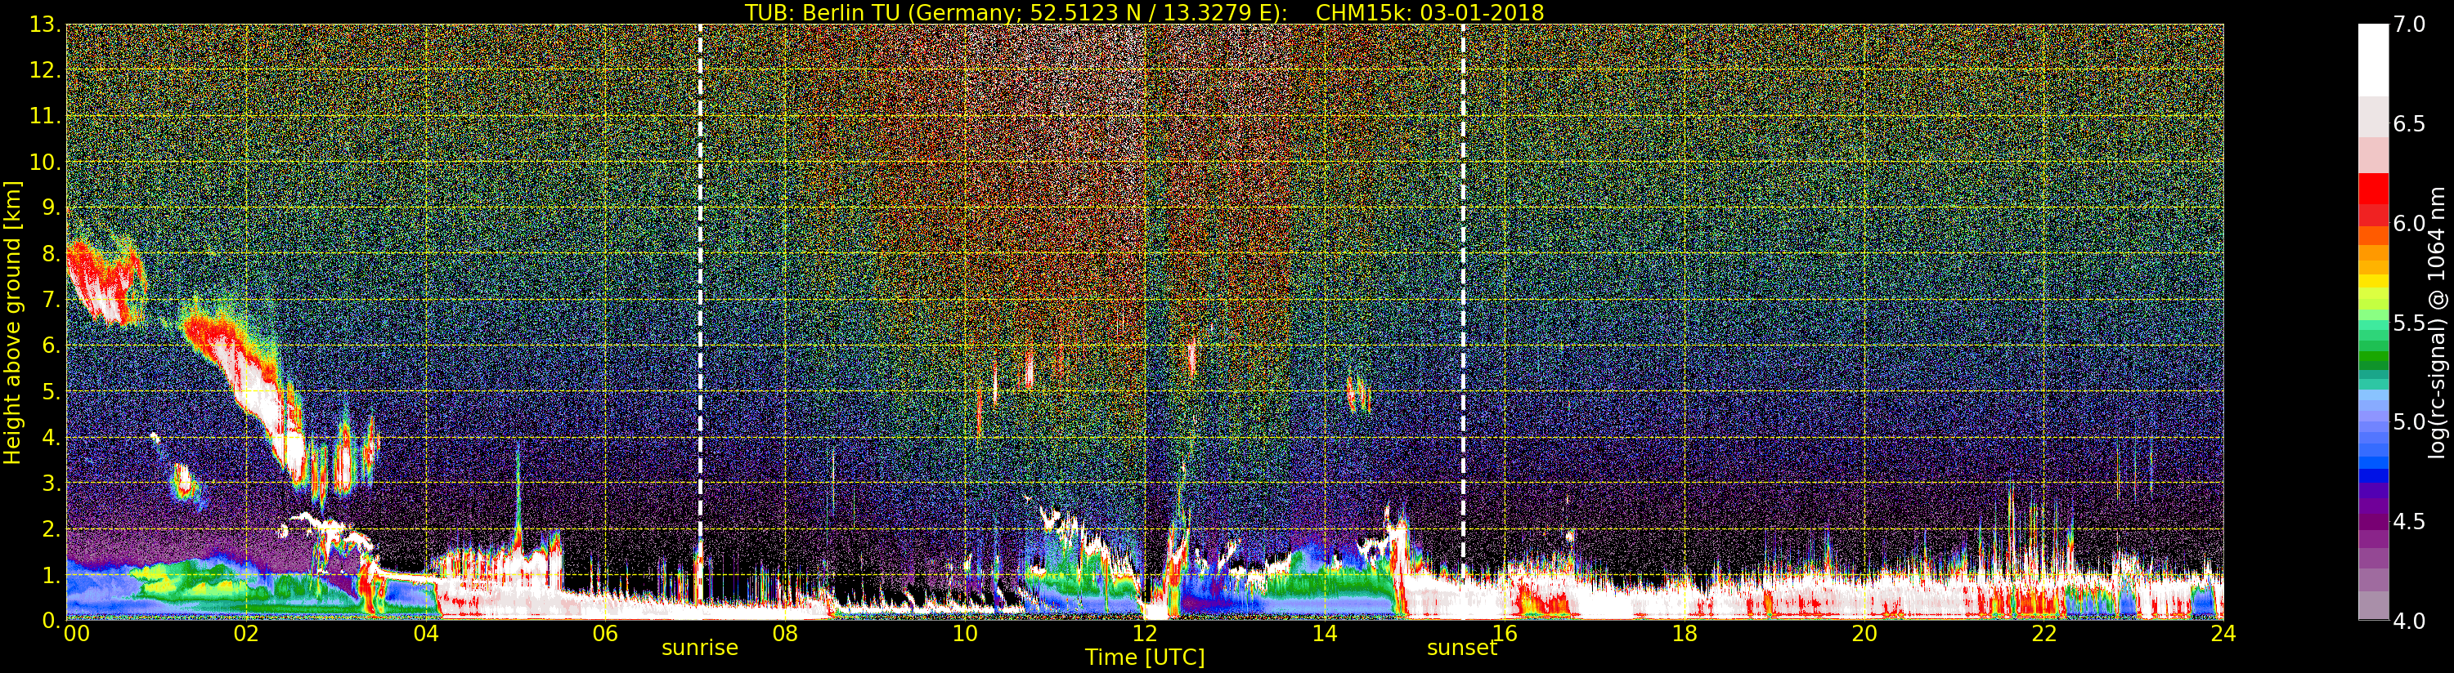Click the time axis tick label '08'
The height and width of the screenshot is (673, 2454).
point(785,633)
